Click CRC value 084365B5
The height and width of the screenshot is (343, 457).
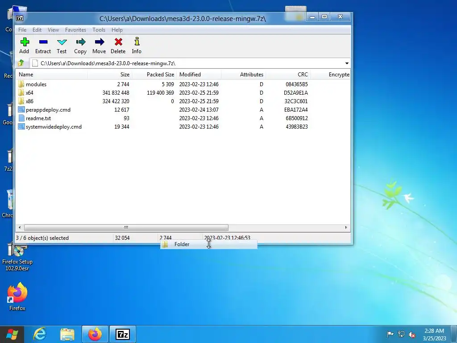click(x=297, y=84)
